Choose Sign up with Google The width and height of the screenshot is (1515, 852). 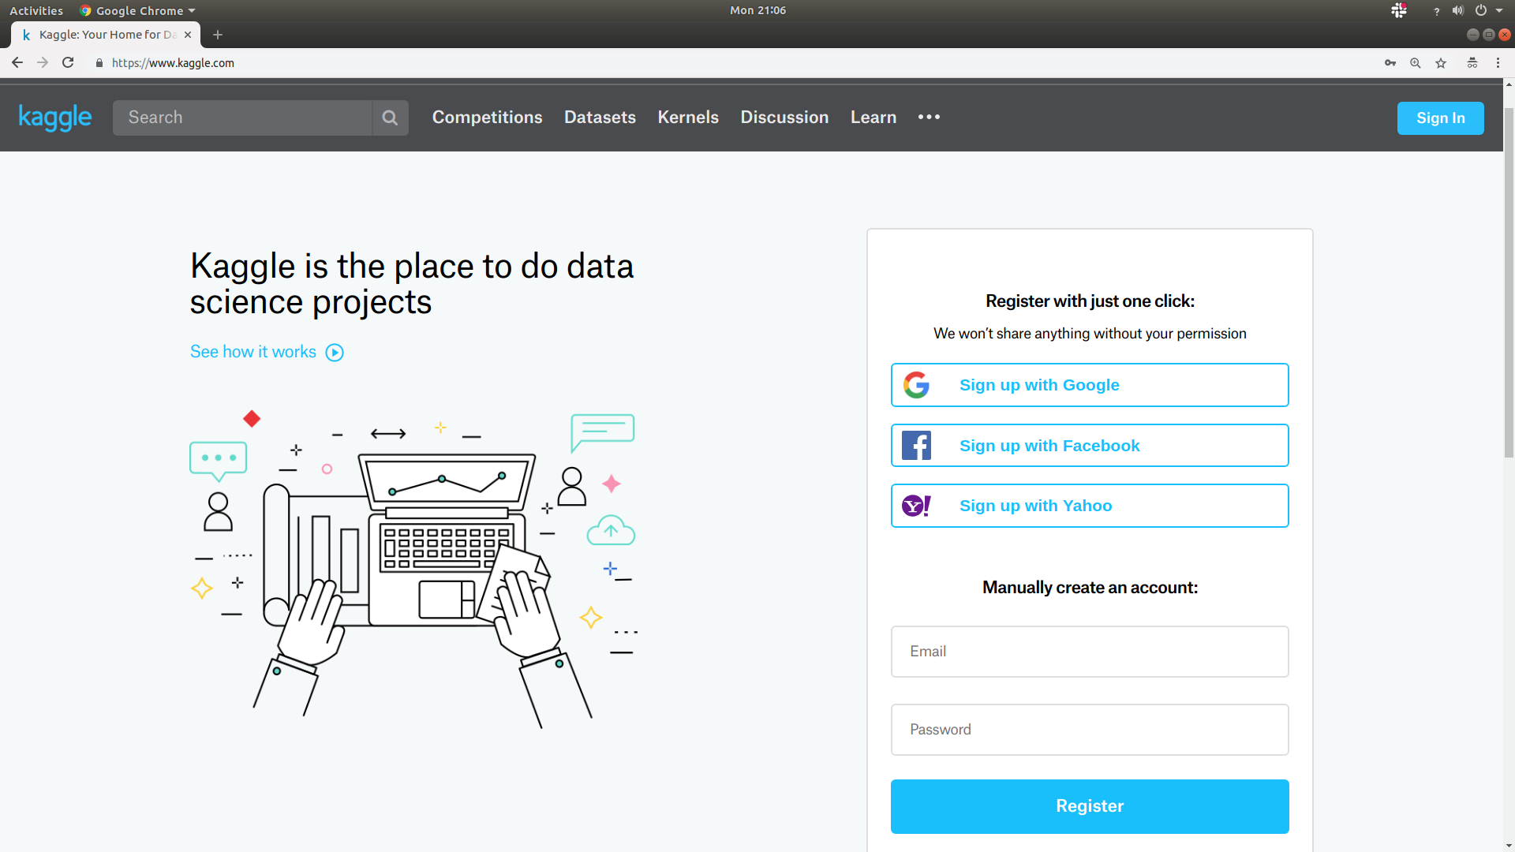(x=1090, y=385)
